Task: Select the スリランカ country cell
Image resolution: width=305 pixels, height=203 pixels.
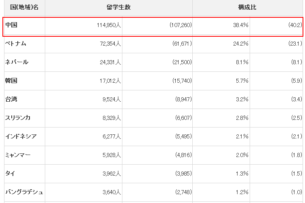Action: (25, 118)
